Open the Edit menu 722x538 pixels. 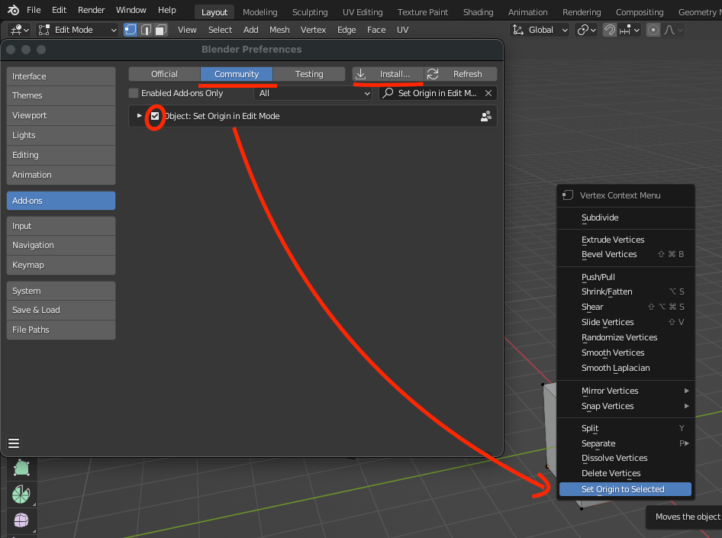click(59, 10)
